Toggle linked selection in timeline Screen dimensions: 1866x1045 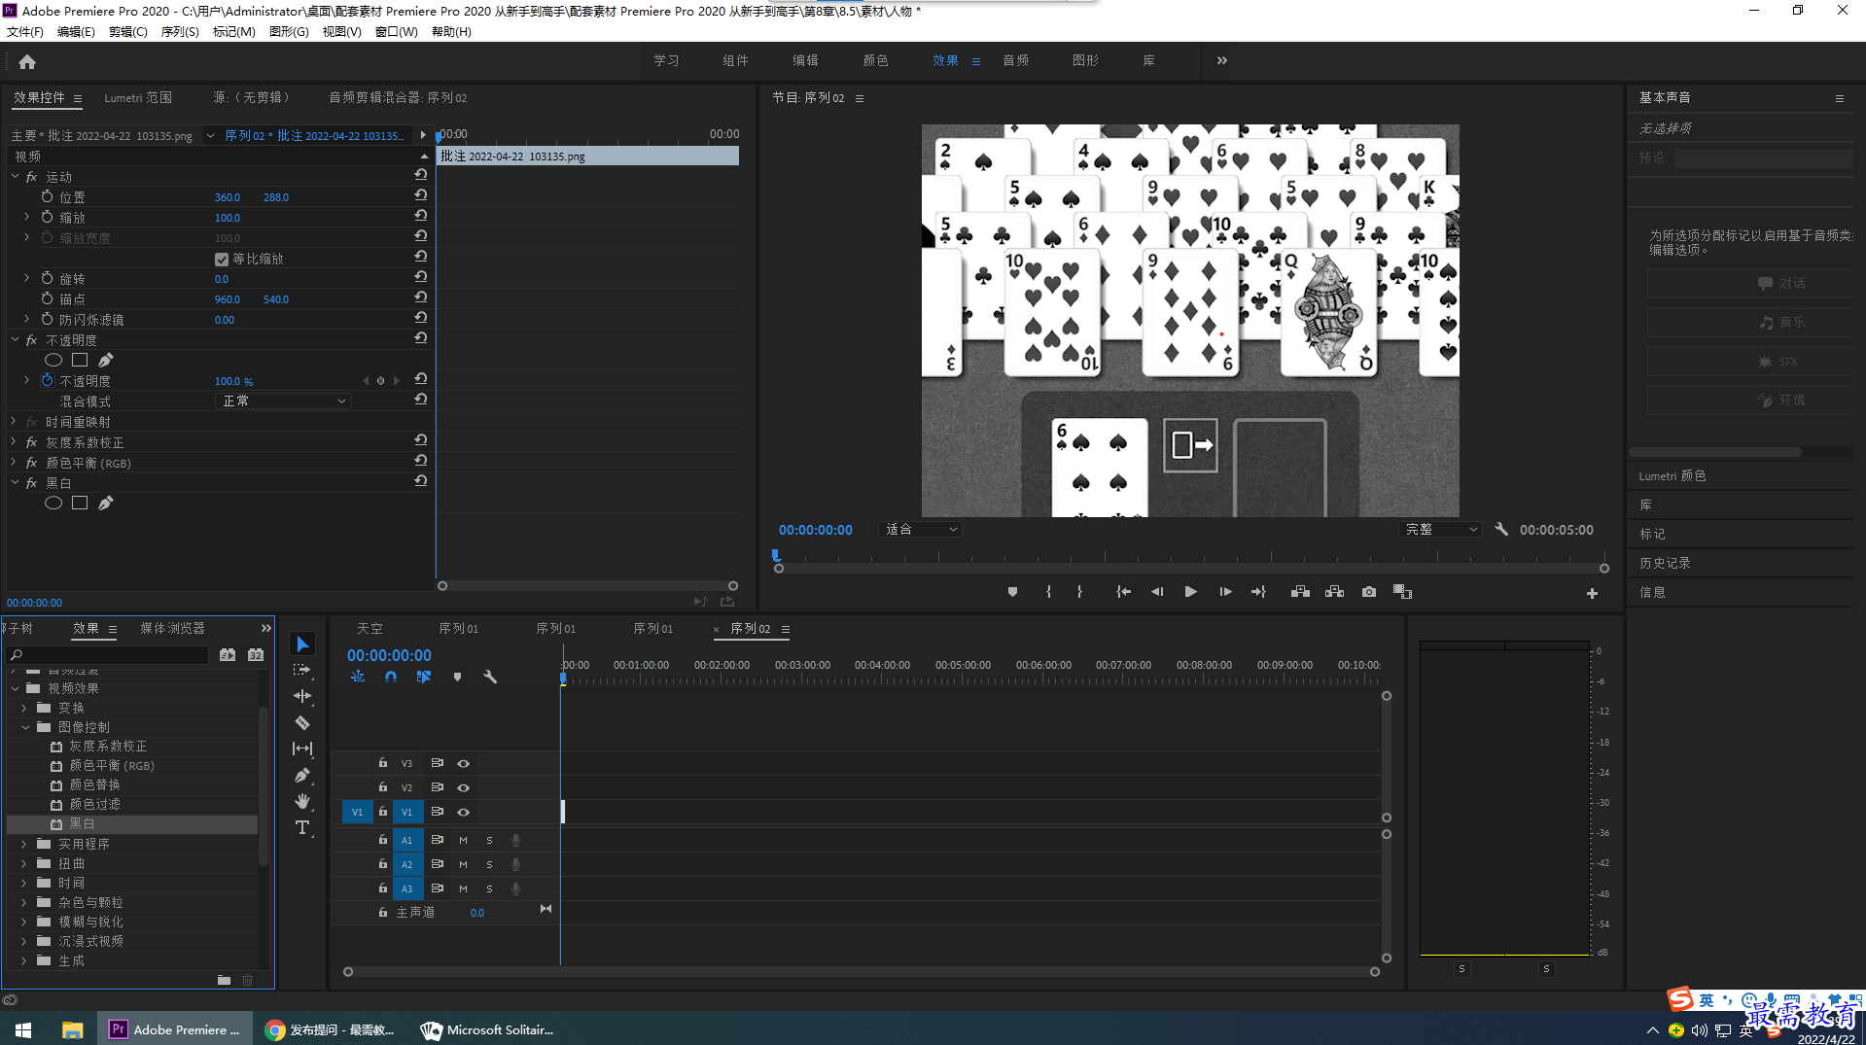coord(424,677)
